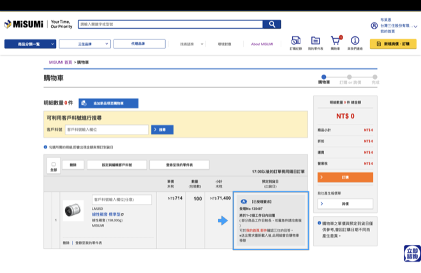Click 設定與編輯客戶料號 button

point(117,165)
